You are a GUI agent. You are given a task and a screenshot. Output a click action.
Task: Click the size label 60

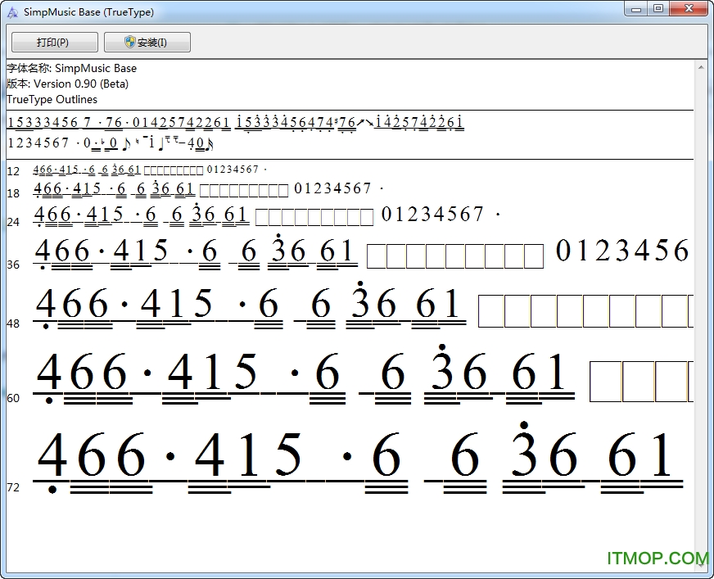[13, 398]
